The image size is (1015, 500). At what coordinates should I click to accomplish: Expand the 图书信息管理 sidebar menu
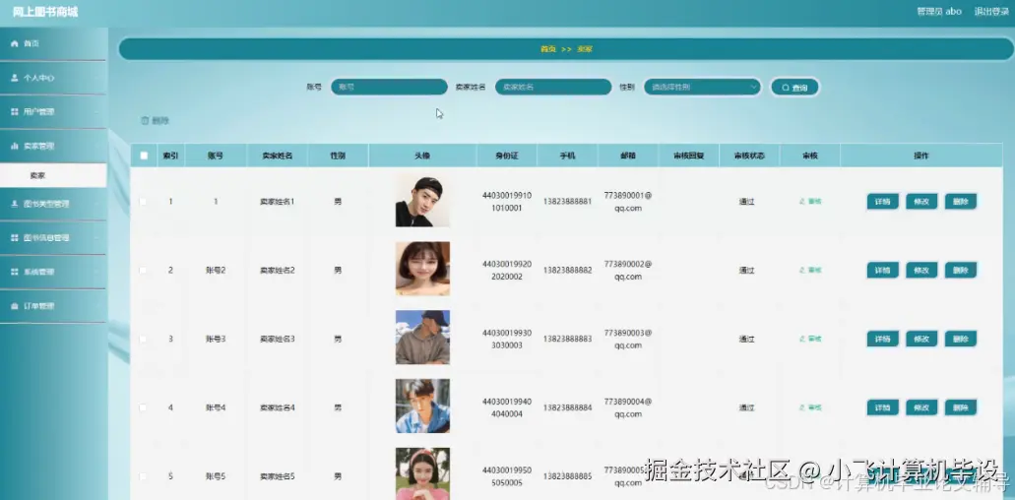tap(53, 238)
